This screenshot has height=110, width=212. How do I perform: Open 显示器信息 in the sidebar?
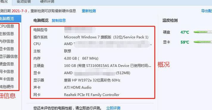[x=9, y=56]
